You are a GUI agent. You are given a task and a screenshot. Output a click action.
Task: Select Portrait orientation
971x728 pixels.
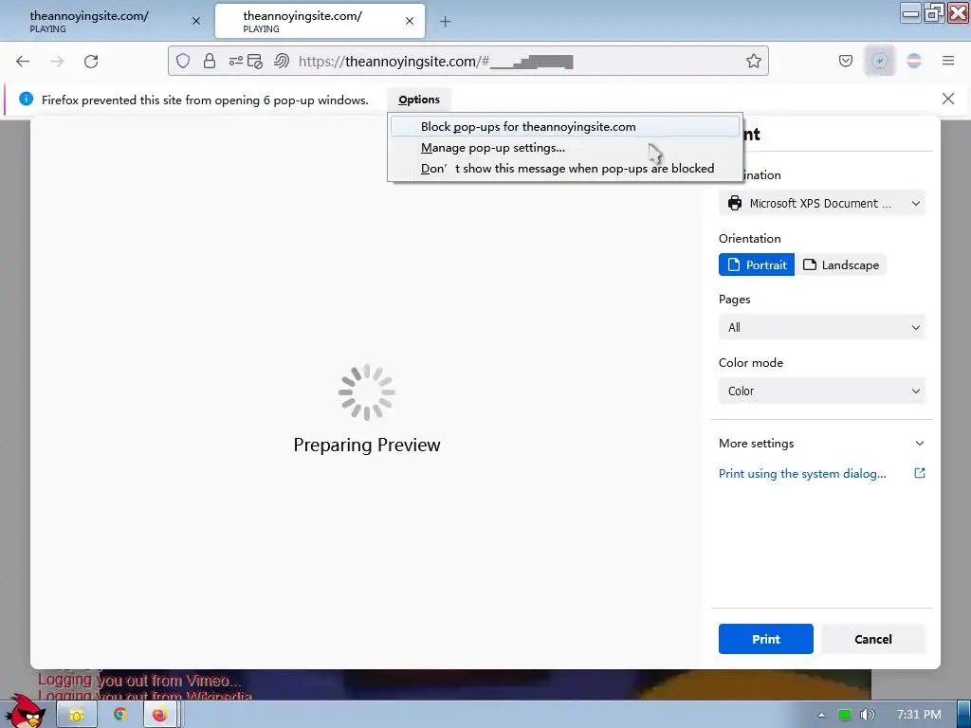756,265
